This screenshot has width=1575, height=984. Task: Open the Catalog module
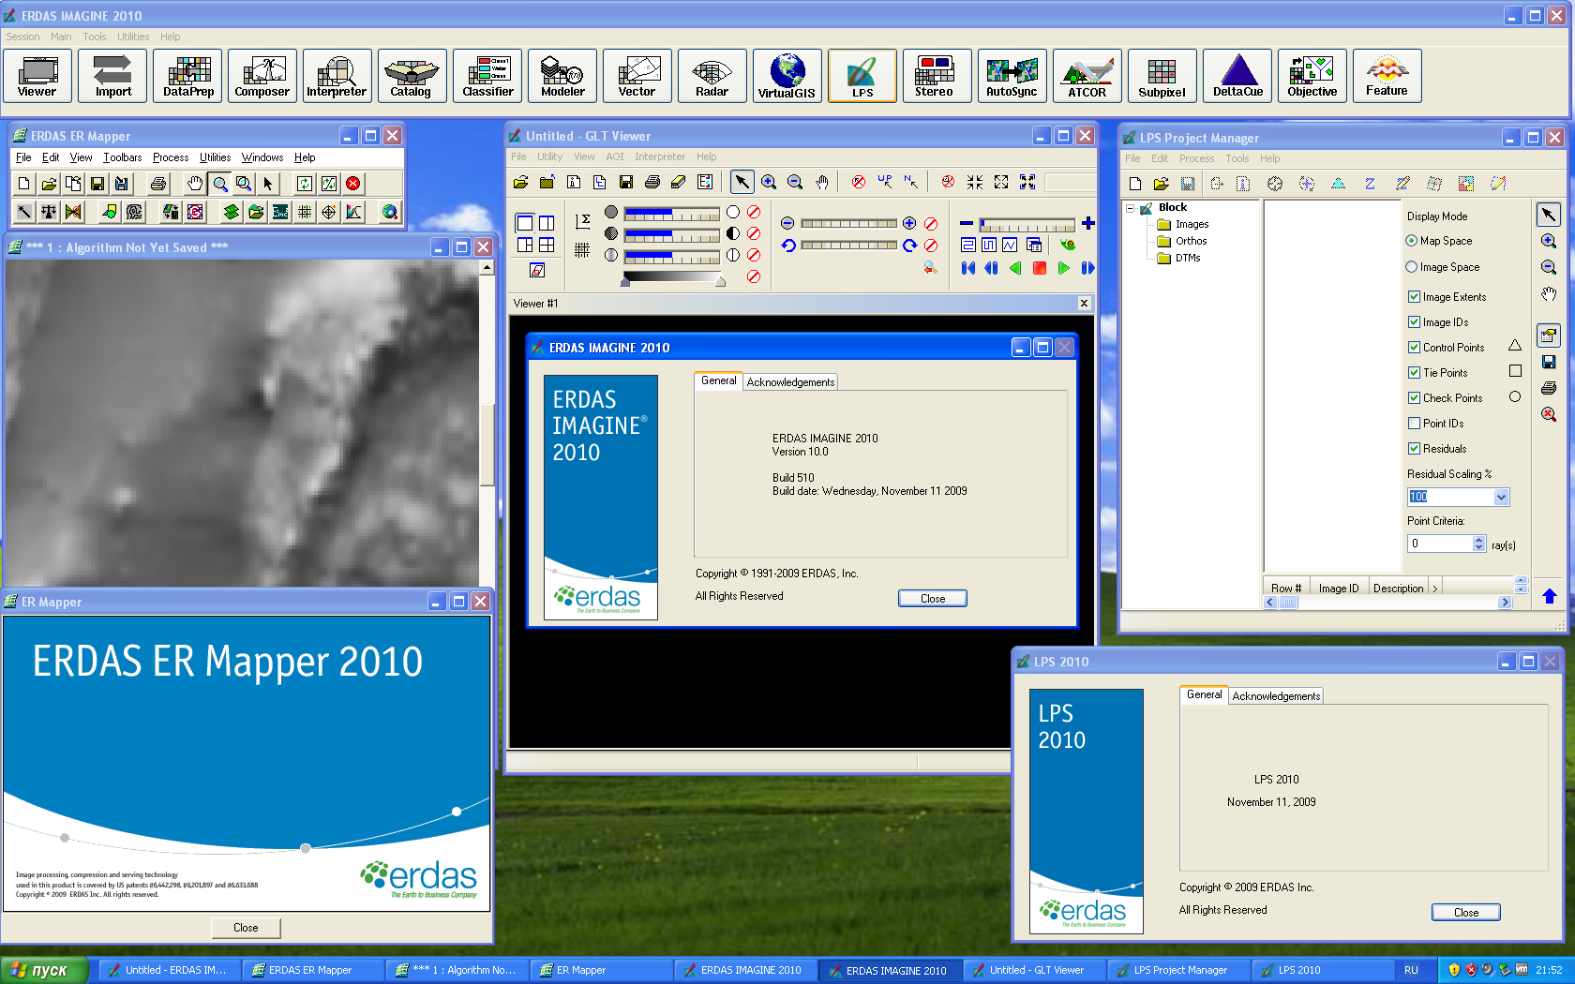(x=412, y=75)
